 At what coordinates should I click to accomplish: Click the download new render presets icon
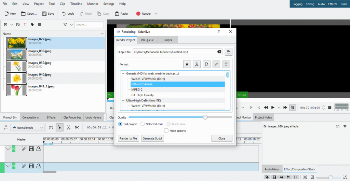point(197,64)
